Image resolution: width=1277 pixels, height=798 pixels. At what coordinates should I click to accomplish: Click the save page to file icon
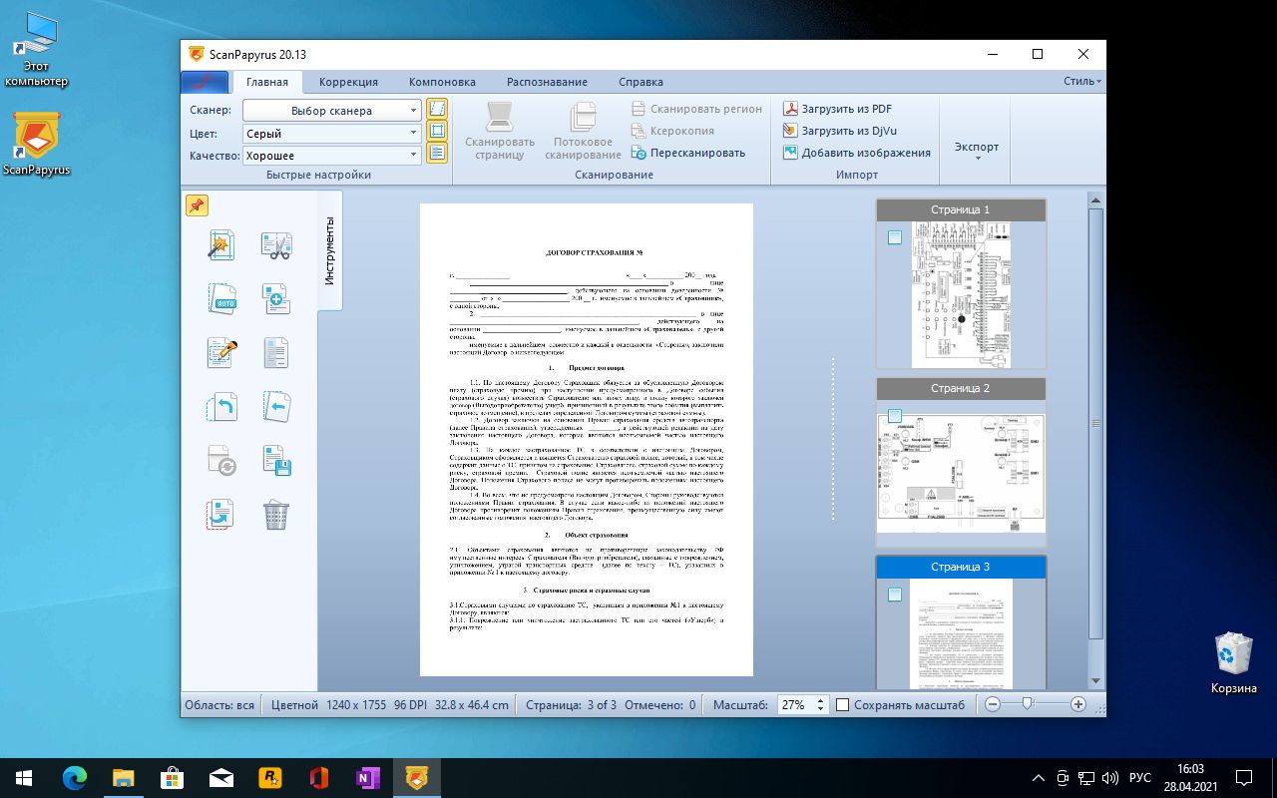(277, 459)
